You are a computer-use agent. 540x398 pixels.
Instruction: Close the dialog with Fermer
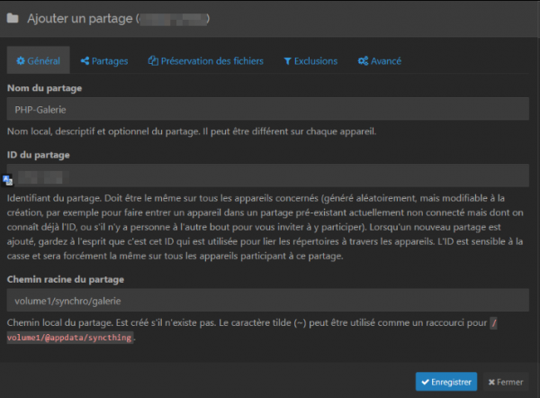point(506,382)
